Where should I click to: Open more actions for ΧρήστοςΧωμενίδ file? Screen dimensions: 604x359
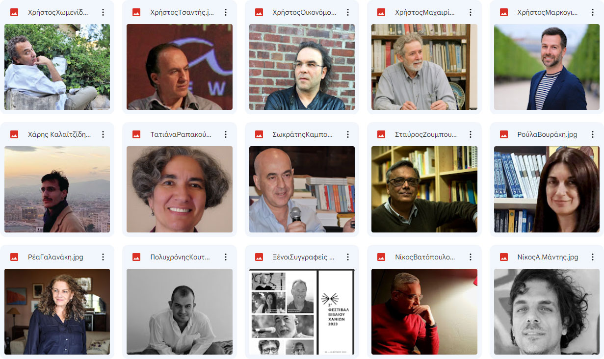103,12
